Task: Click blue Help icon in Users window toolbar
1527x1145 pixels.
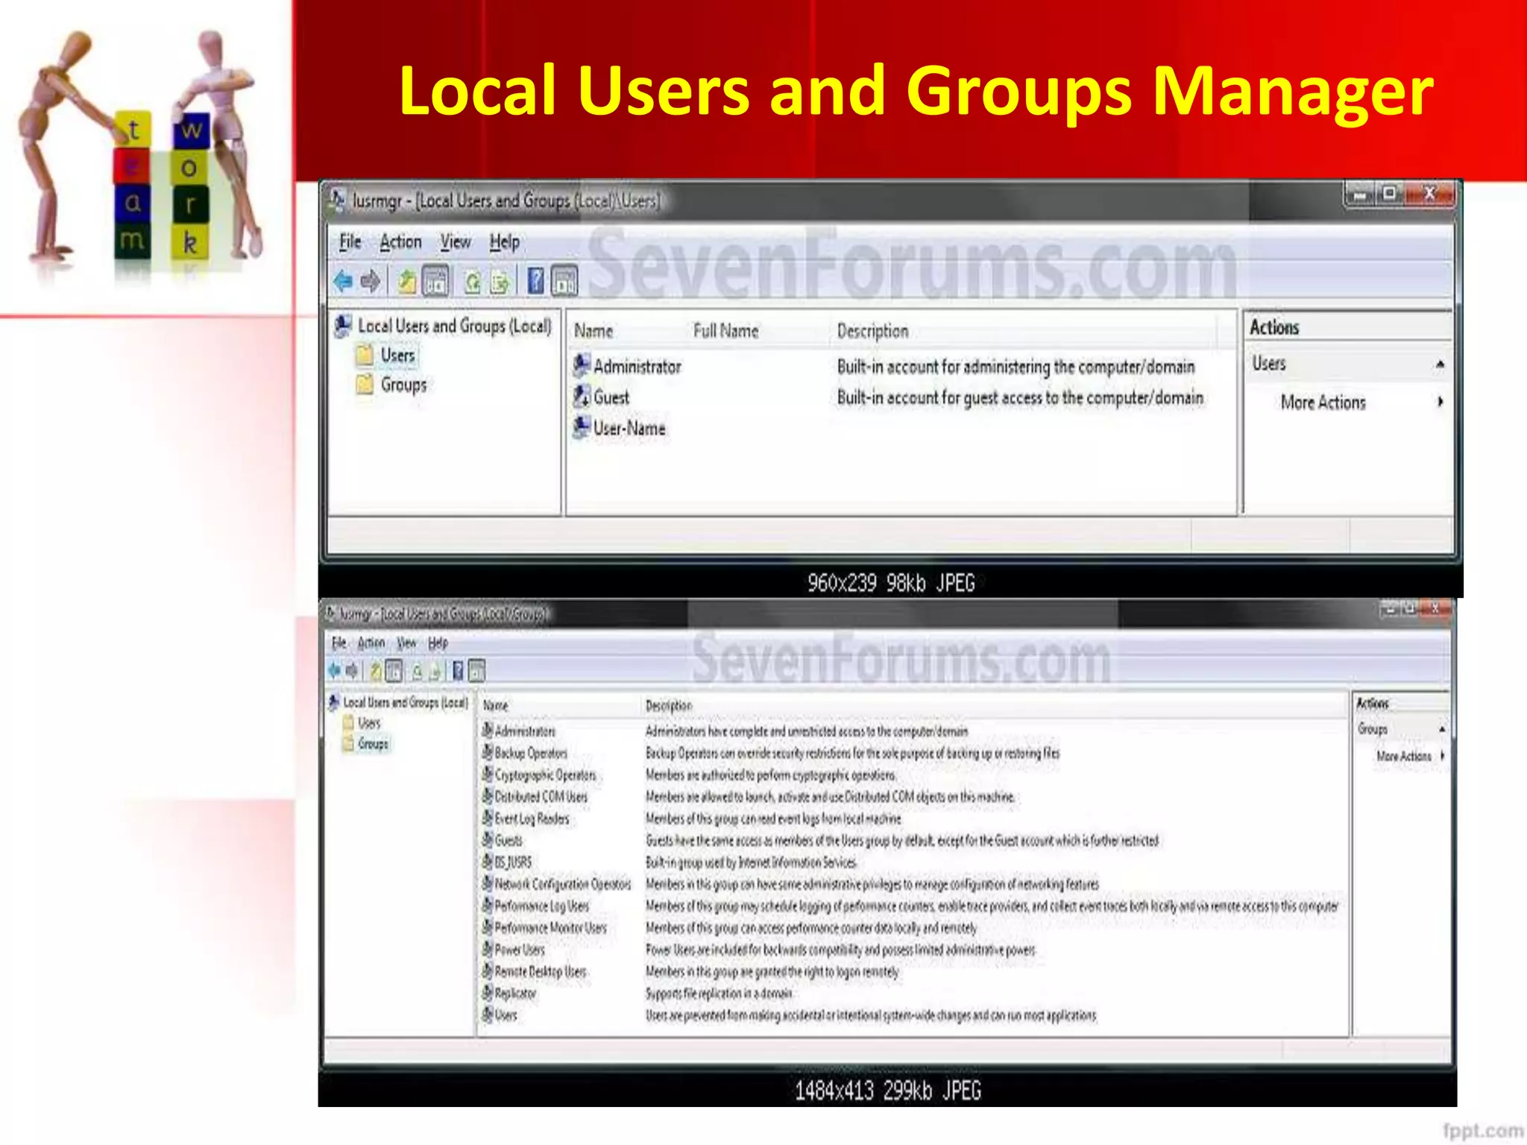Action: pos(535,281)
